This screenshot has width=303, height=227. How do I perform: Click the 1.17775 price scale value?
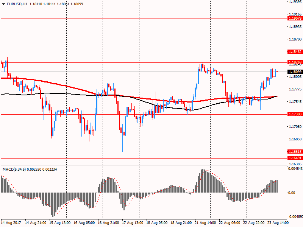click(295, 89)
